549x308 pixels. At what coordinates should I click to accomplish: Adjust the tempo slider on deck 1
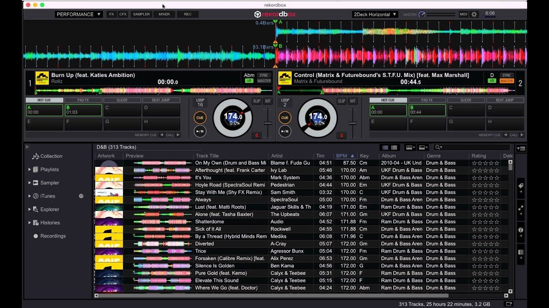click(x=268, y=123)
